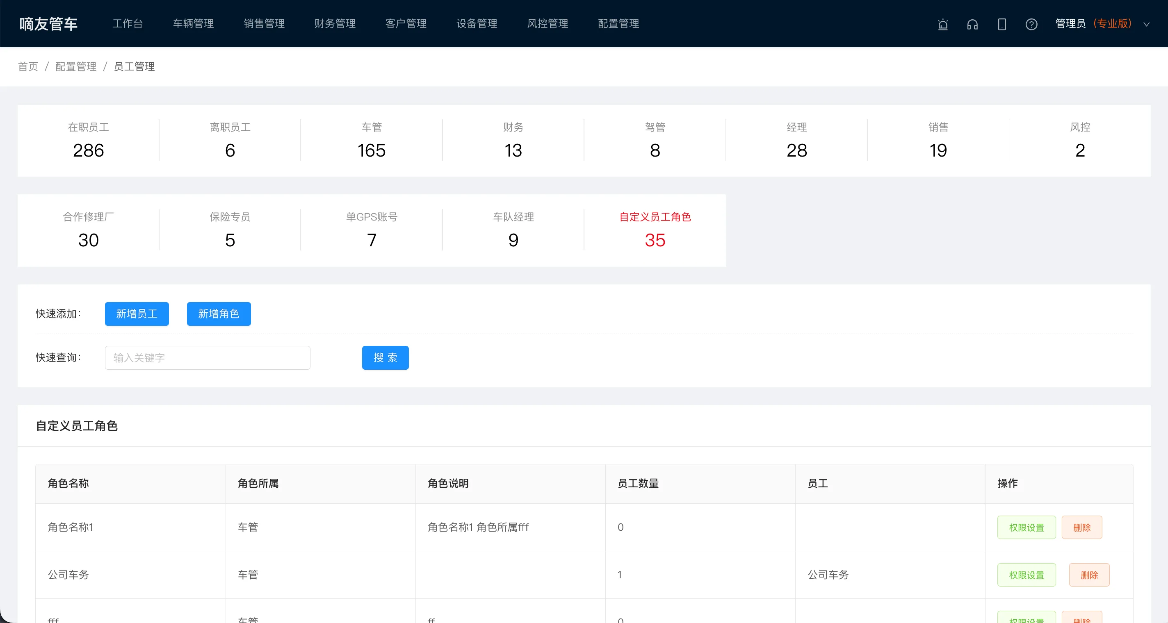Select the 风控 2 stat card
1168x623 pixels.
click(x=1080, y=141)
